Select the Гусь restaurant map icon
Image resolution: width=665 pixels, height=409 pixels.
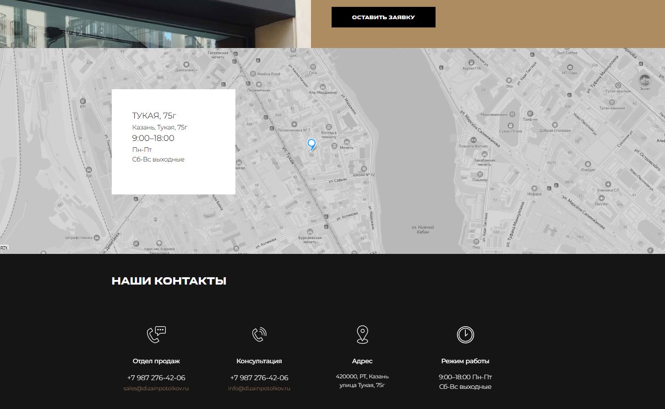coord(313,67)
